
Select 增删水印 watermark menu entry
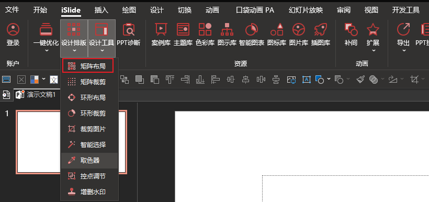(x=89, y=192)
